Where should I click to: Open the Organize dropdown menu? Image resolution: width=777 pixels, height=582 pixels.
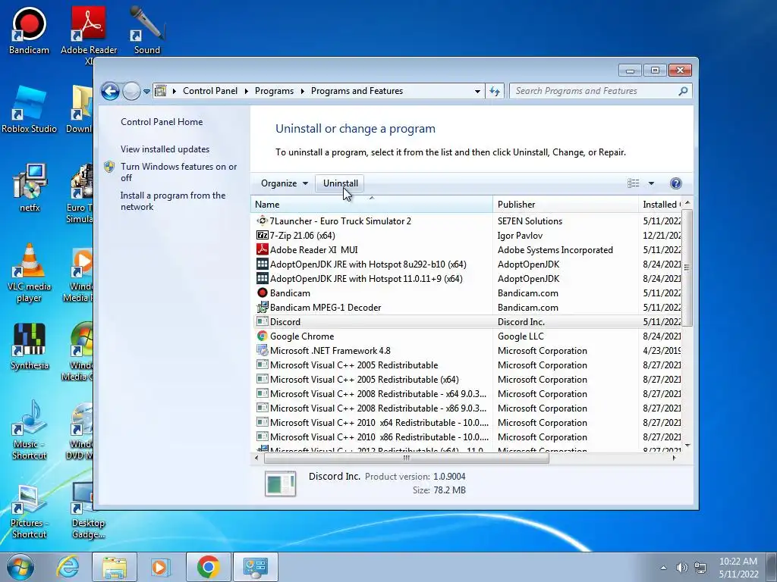pyautogui.click(x=285, y=183)
